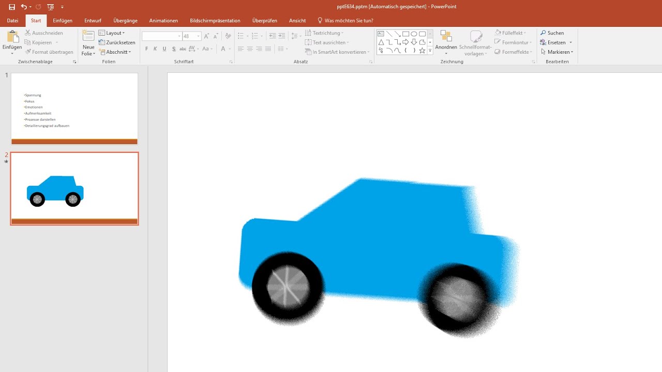662x372 pixels.
Task: Pick the triangle shape
Action: tap(381, 42)
